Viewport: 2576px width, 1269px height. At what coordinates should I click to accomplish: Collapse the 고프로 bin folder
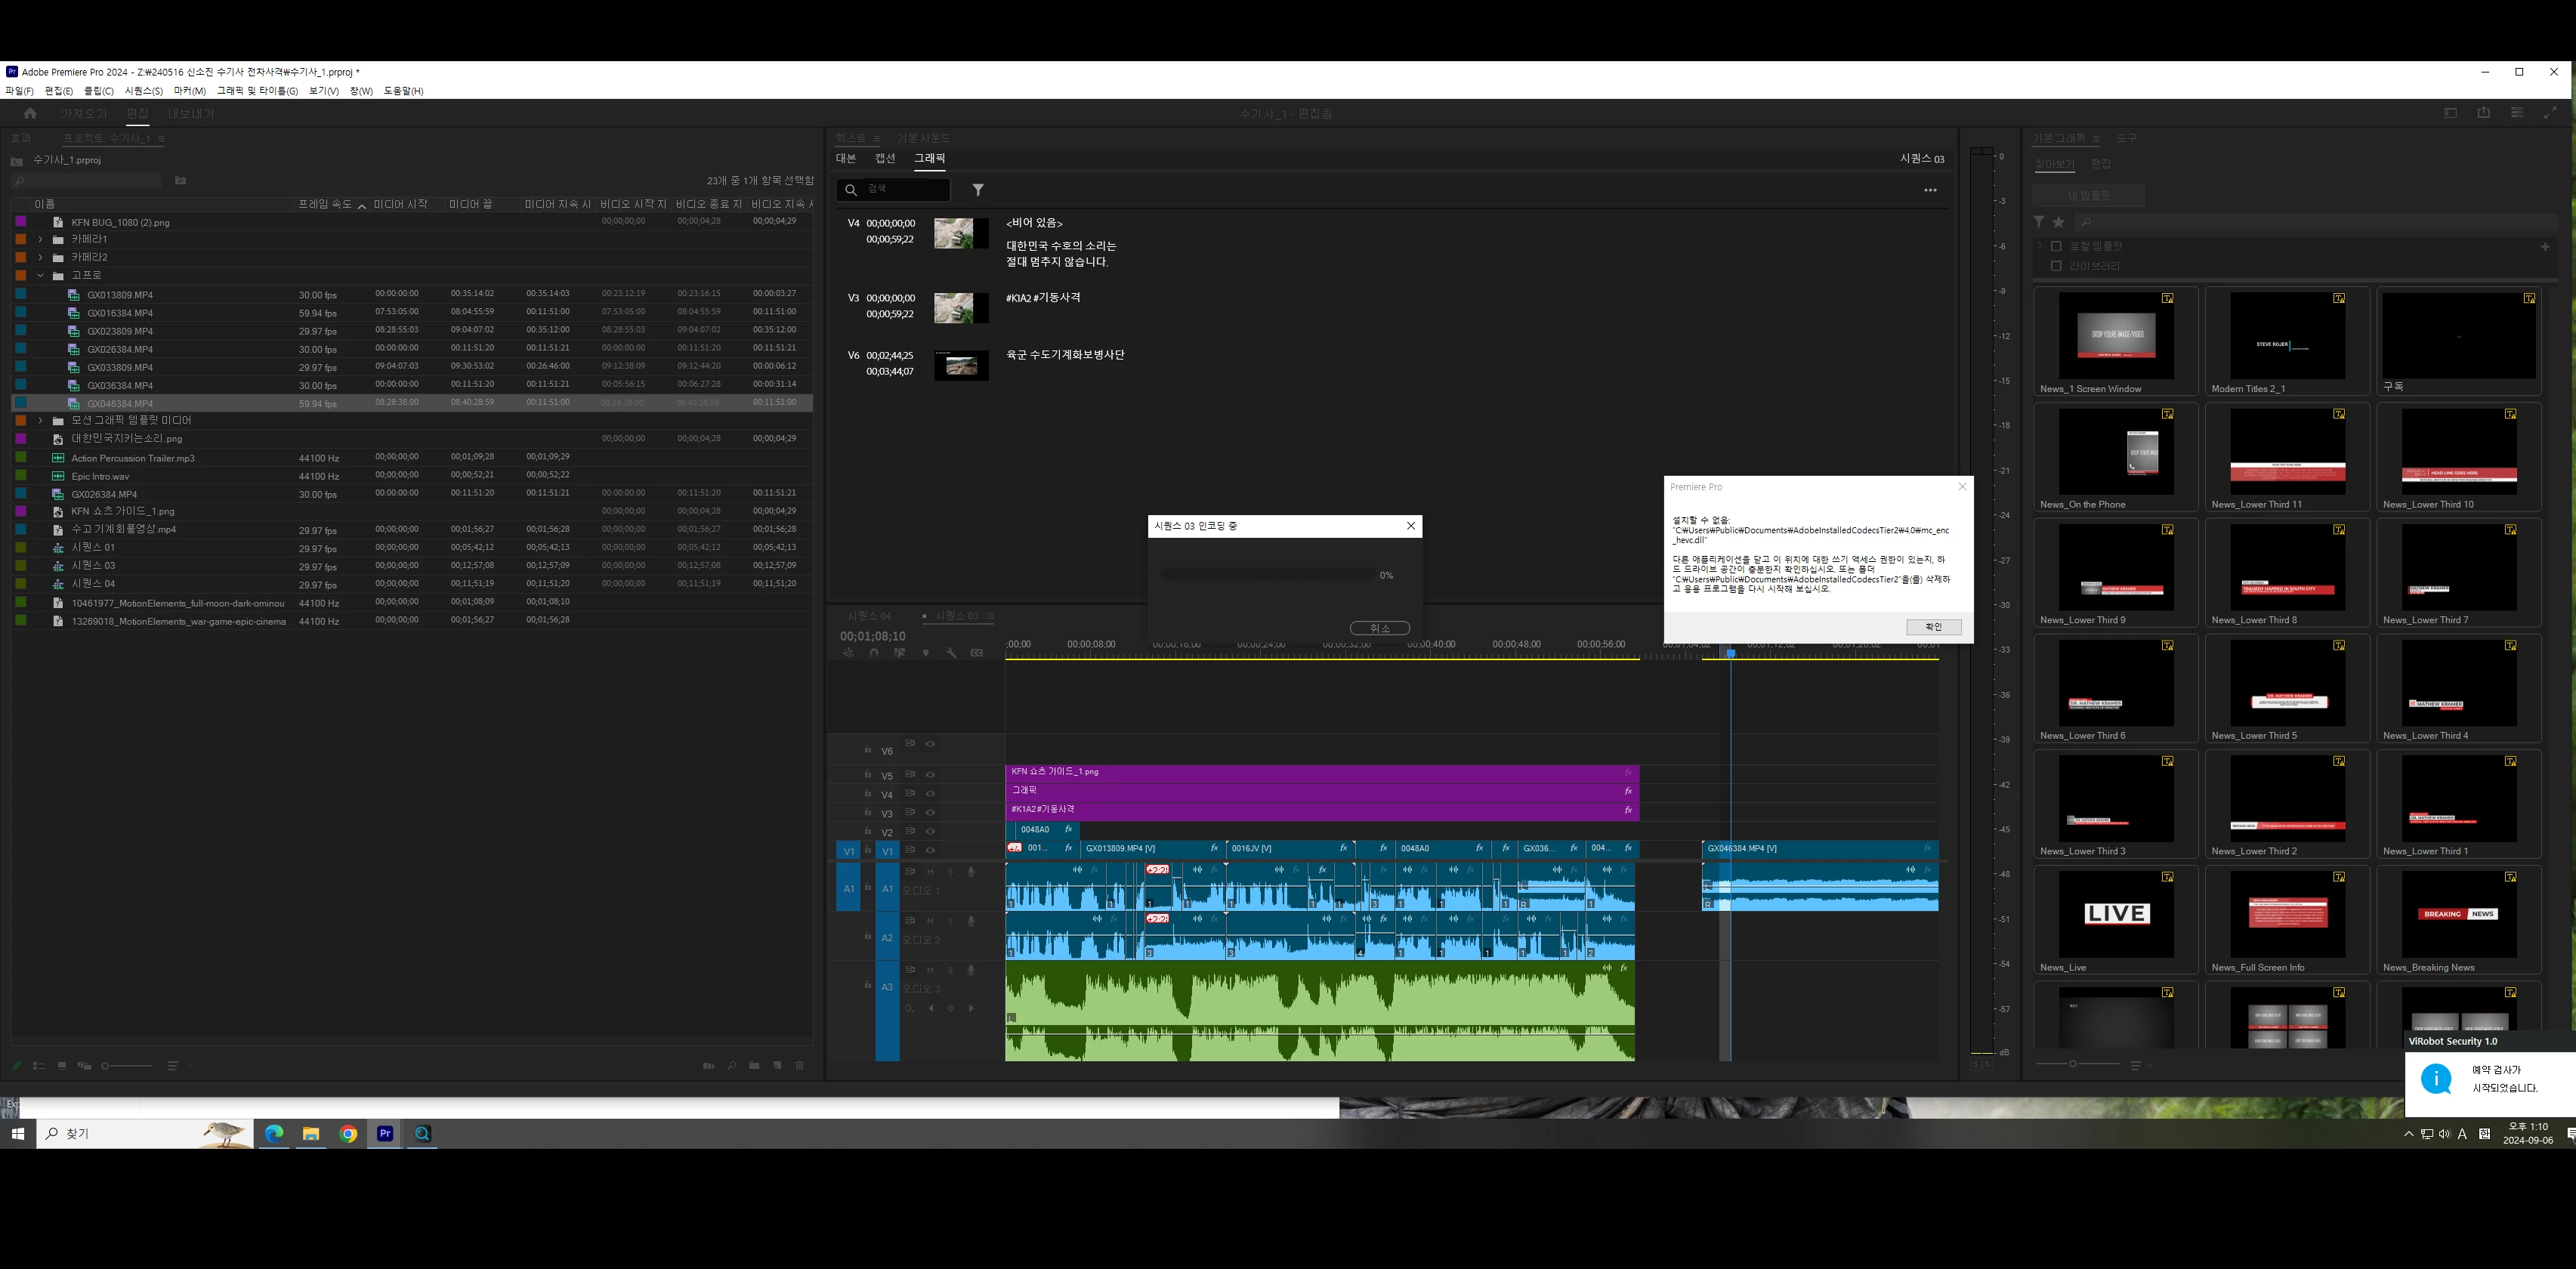(40, 276)
